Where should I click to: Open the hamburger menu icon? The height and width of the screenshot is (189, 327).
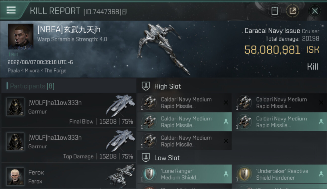click(11, 10)
